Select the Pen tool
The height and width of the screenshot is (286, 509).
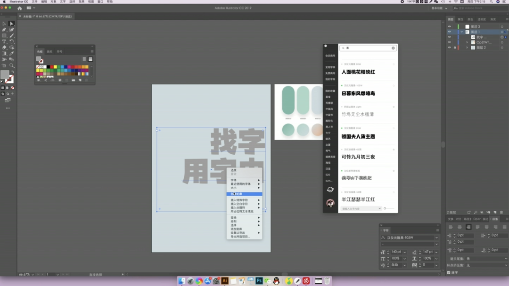[x=4, y=29]
